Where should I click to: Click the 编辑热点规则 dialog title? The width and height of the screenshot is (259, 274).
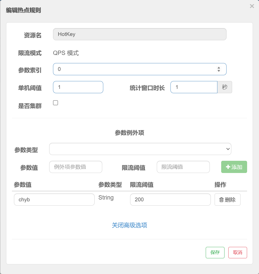[x=23, y=10]
